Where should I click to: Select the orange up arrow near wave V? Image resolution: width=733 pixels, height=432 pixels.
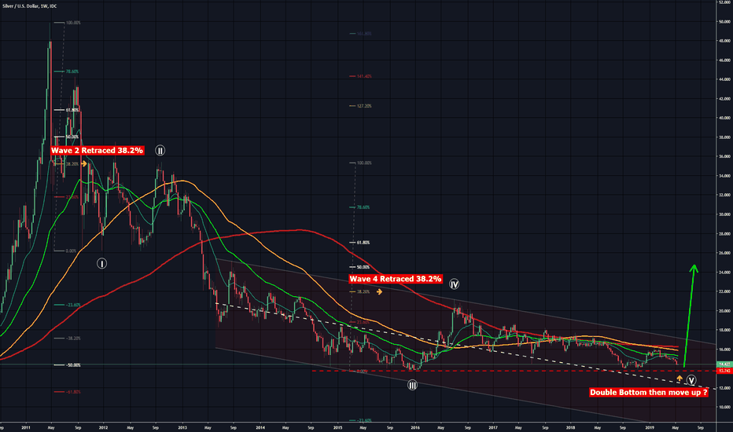[680, 378]
